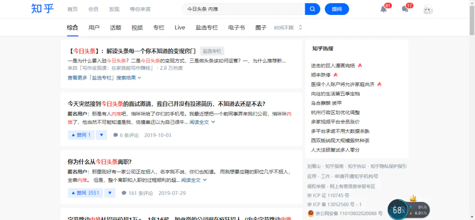Click the 侵权举报 footer link
The width and height of the screenshot is (475, 220).
tap(316, 187)
